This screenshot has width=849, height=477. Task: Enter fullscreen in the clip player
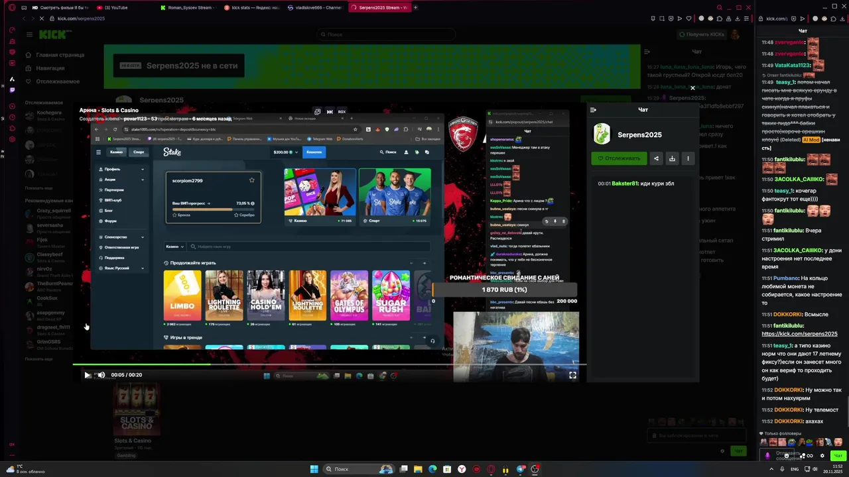click(572, 375)
